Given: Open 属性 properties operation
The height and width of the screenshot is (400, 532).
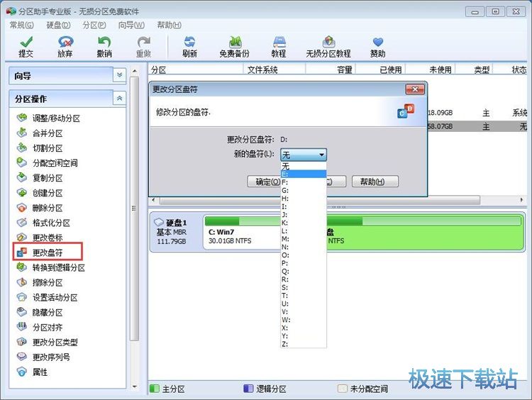Looking at the screenshot, I should 32,372.
